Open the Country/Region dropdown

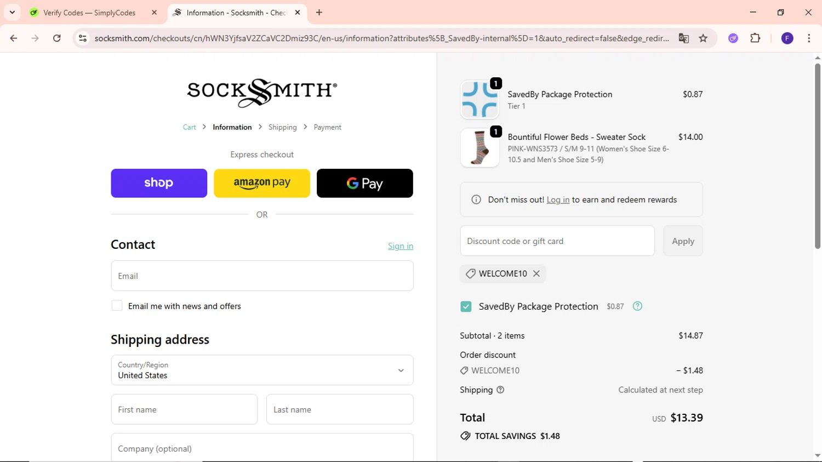tap(262, 370)
